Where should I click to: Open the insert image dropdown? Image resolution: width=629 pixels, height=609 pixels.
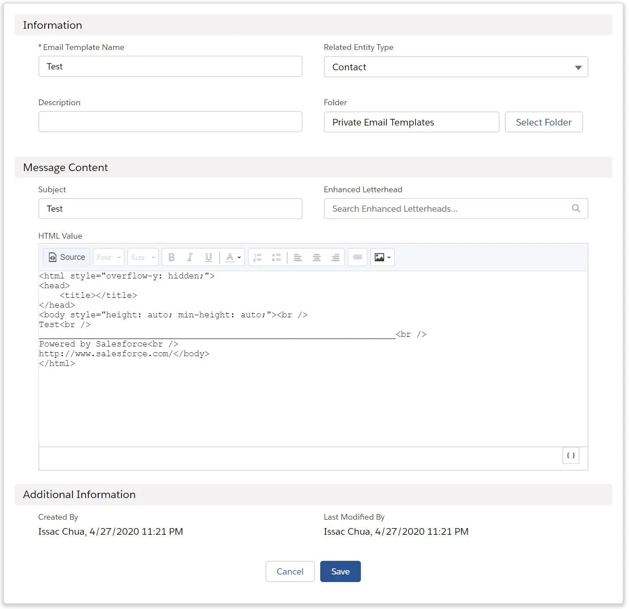click(382, 257)
